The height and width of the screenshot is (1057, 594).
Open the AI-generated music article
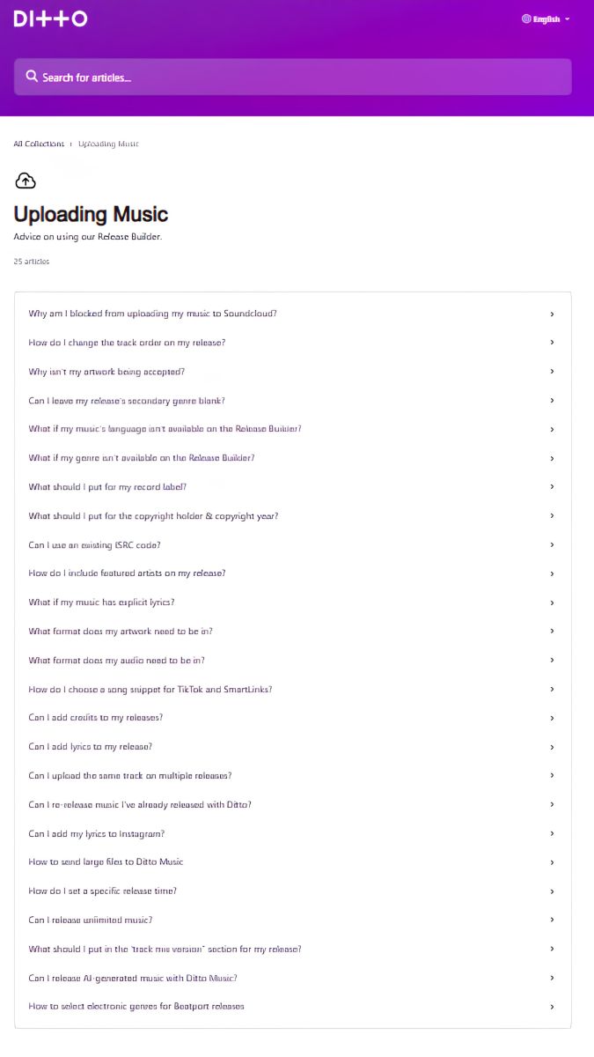click(132, 978)
